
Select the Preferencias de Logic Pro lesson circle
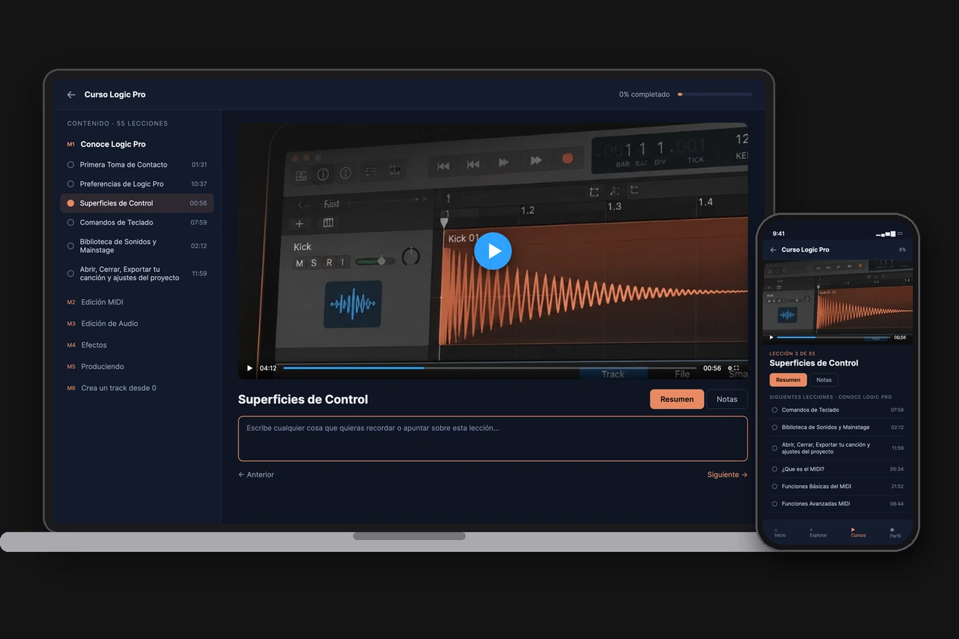pyautogui.click(x=70, y=184)
